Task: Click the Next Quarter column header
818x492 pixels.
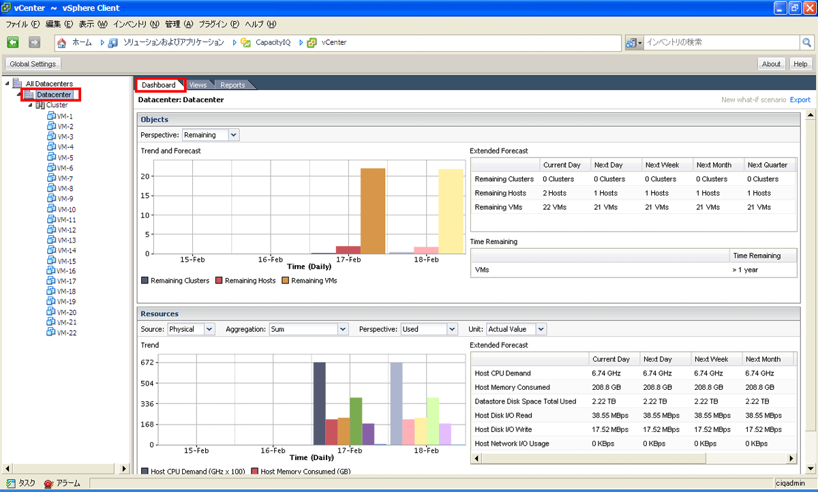Action: [770, 165]
